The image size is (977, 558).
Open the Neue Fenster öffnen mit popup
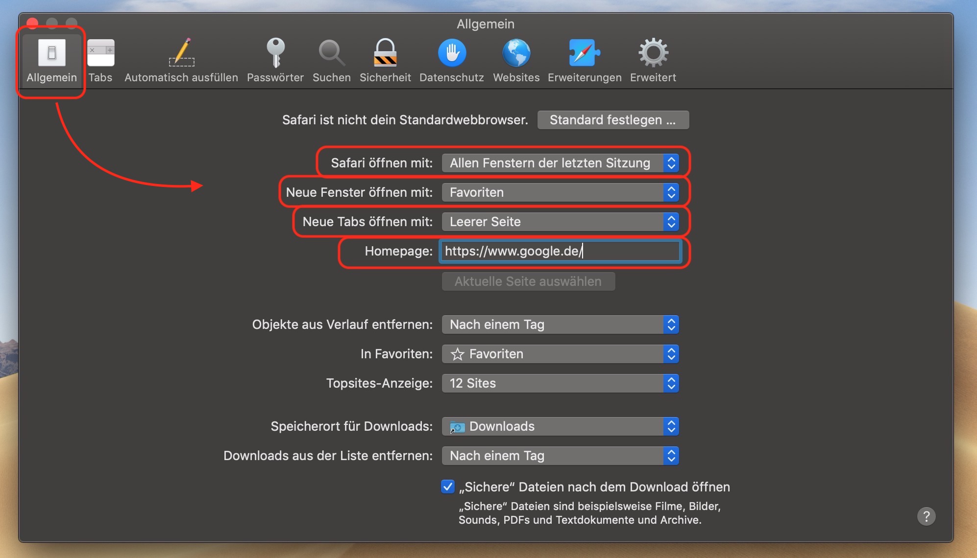pos(560,192)
